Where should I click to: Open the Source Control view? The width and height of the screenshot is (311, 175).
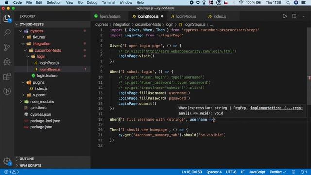click(x=7, y=47)
